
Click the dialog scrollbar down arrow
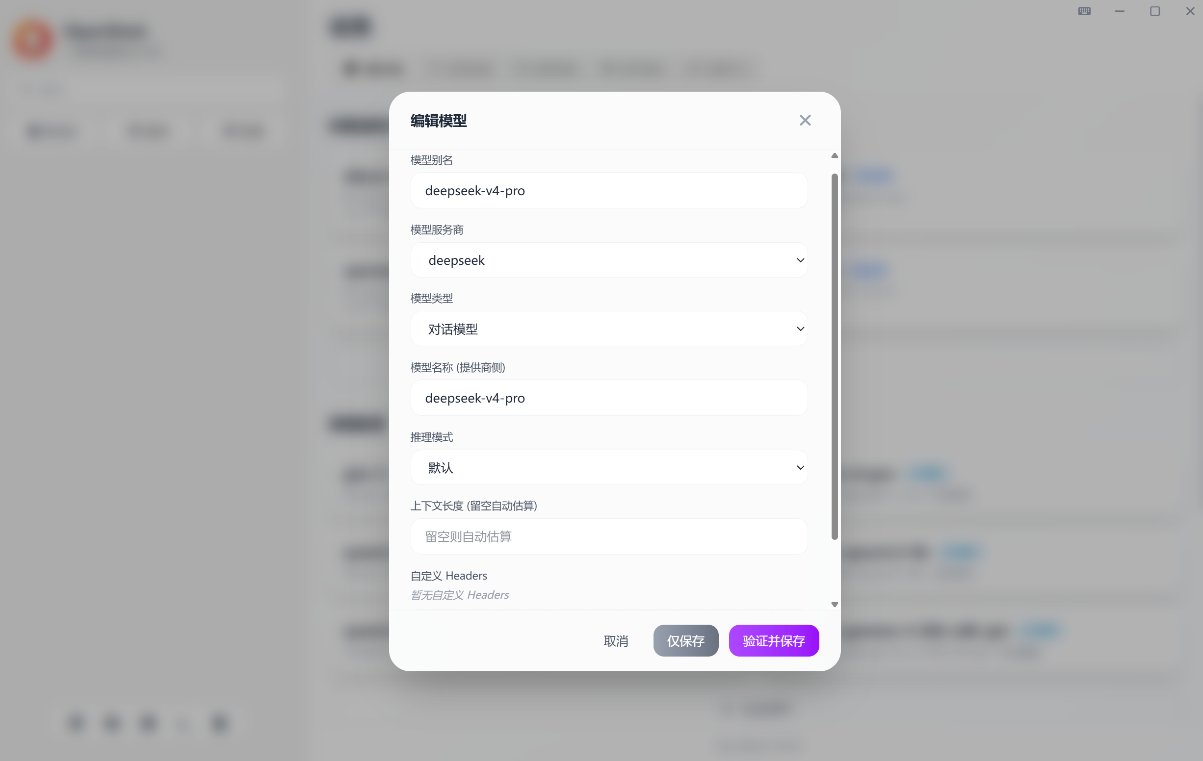coord(835,604)
